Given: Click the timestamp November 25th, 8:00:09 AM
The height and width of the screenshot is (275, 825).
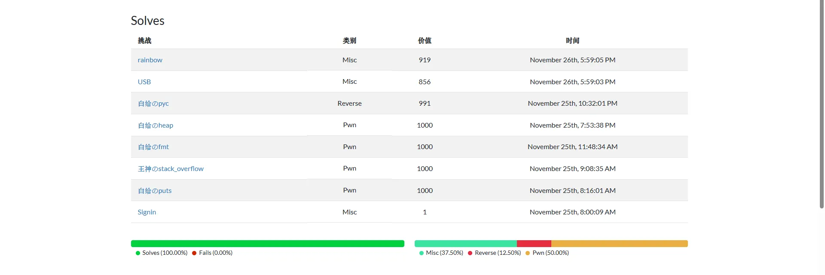Looking at the screenshot, I should tap(573, 212).
